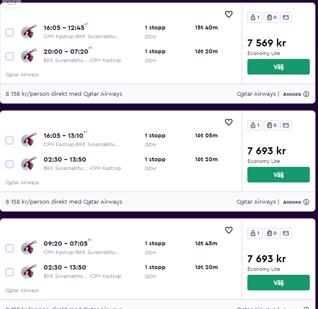This screenshot has width=318, height=309.
Task: Choose Välj on the 16:05 – 13:10 flight card
Action: coord(278,175)
